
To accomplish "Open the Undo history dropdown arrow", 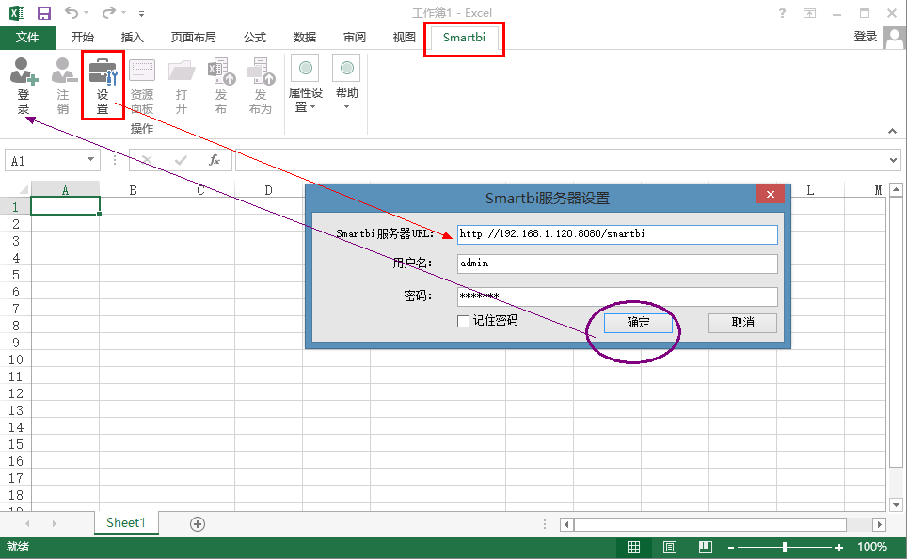I will coord(87,13).
